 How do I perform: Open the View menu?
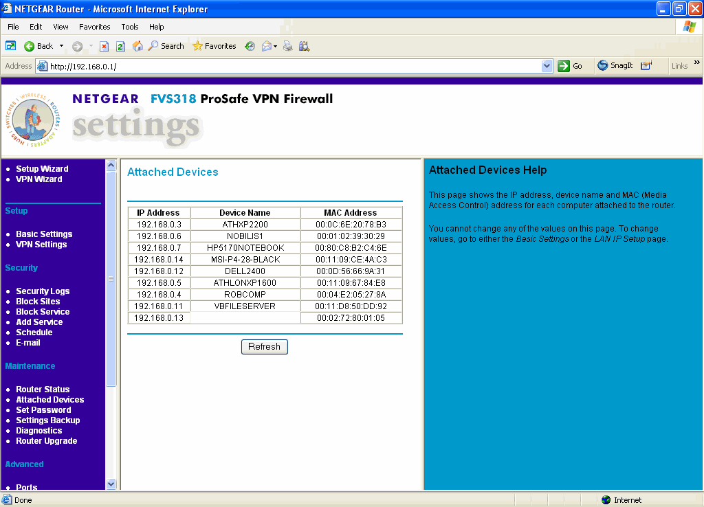60,27
